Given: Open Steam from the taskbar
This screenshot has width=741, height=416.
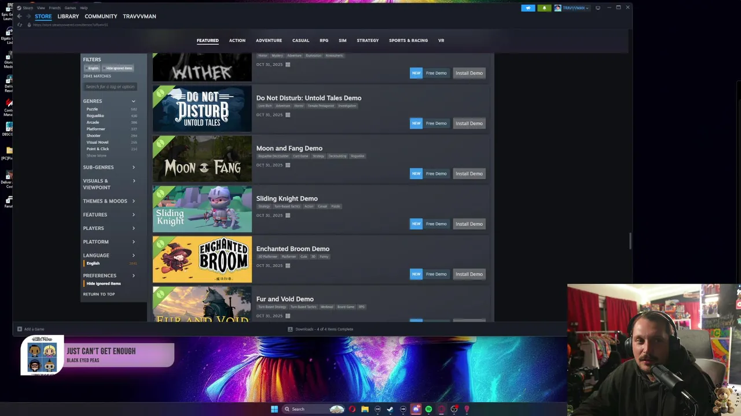Looking at the screenshot, I should coord(390,409).
